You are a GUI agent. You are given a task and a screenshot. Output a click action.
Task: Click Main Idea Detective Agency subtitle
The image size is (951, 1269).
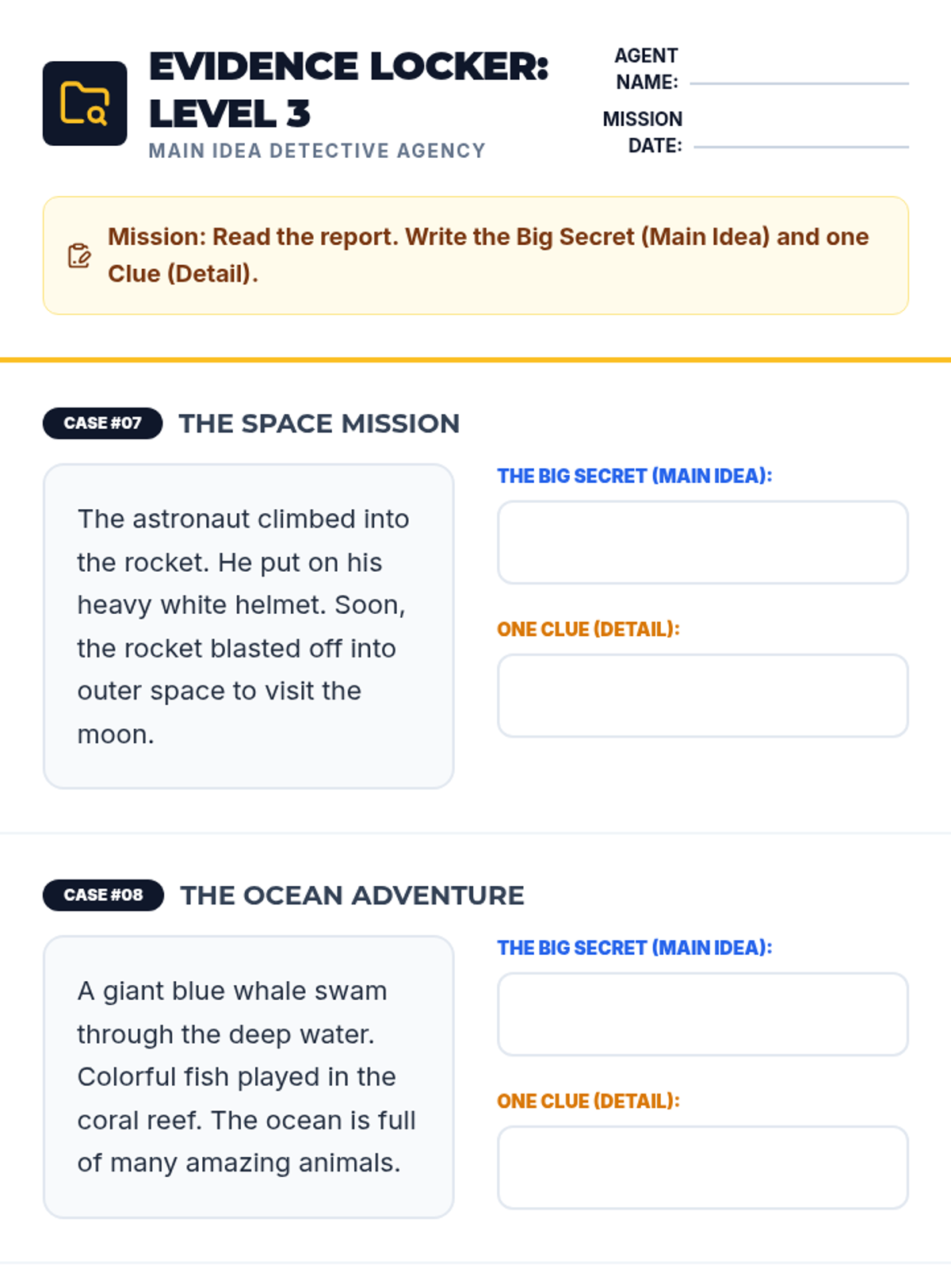[x=317, y=151]
